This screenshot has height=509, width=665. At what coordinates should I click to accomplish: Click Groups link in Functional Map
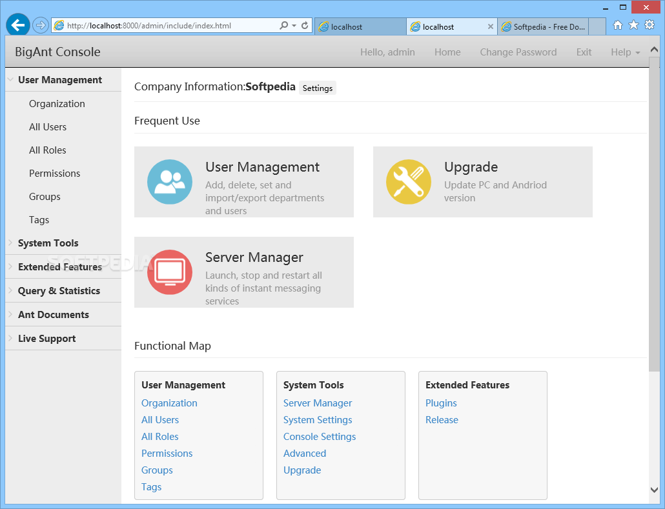(x=157, y=470)
